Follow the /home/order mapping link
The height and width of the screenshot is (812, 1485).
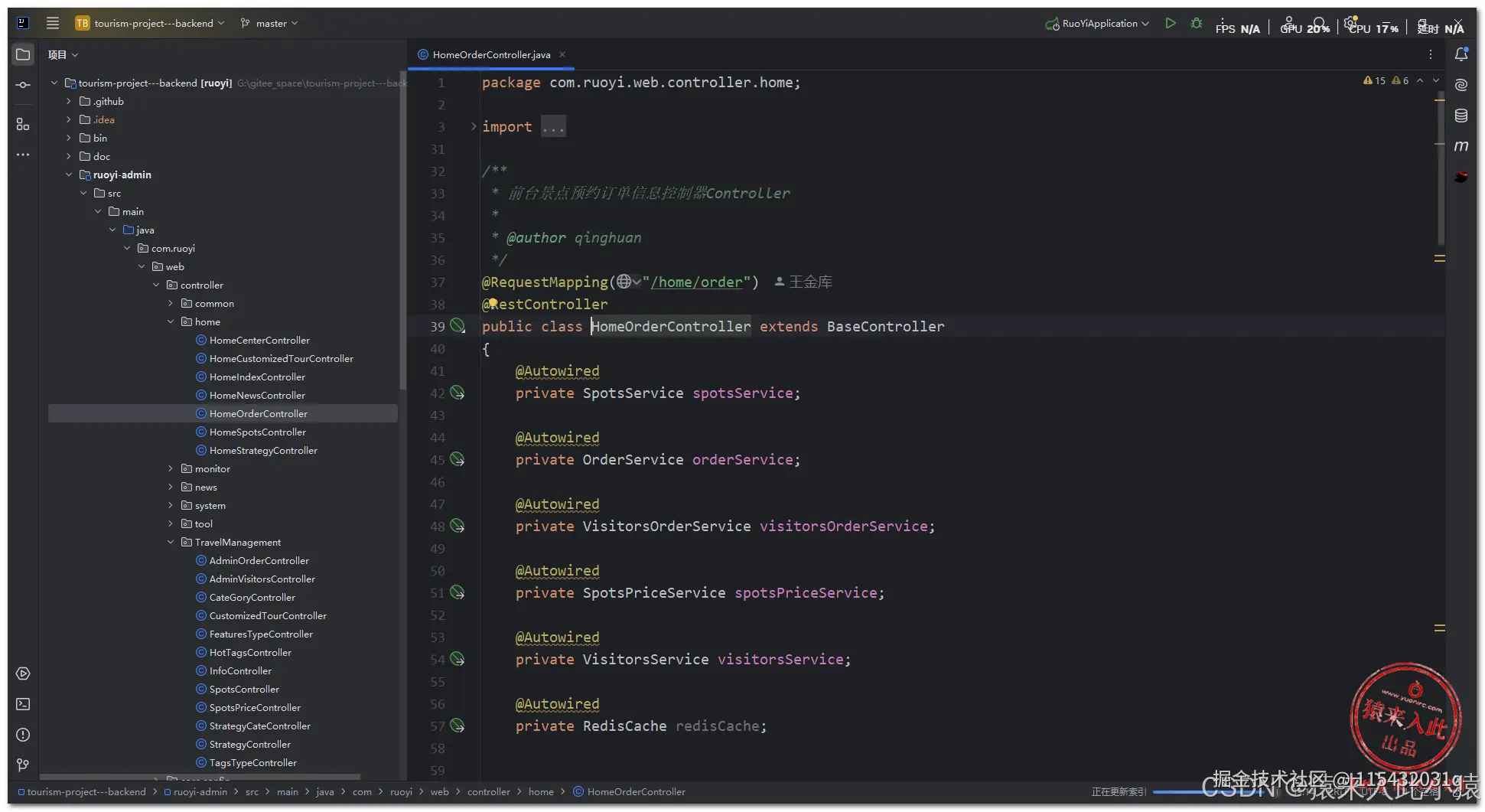pyautogui.click(x=696, y=282)
